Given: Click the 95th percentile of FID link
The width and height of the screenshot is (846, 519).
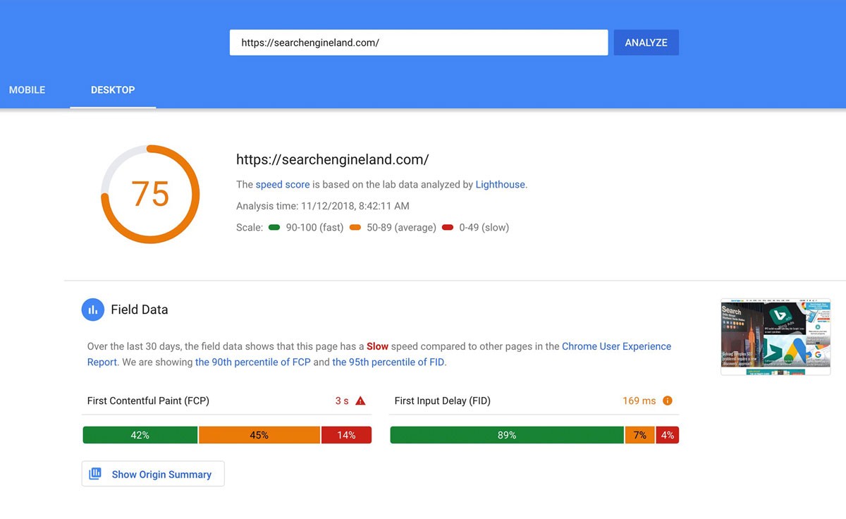Looking at the screenshot, I should tap(388, 362).
